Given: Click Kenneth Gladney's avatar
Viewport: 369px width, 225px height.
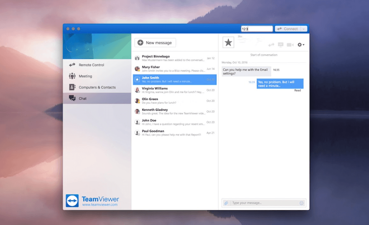Looking at the screenshot, I should 137,112.
